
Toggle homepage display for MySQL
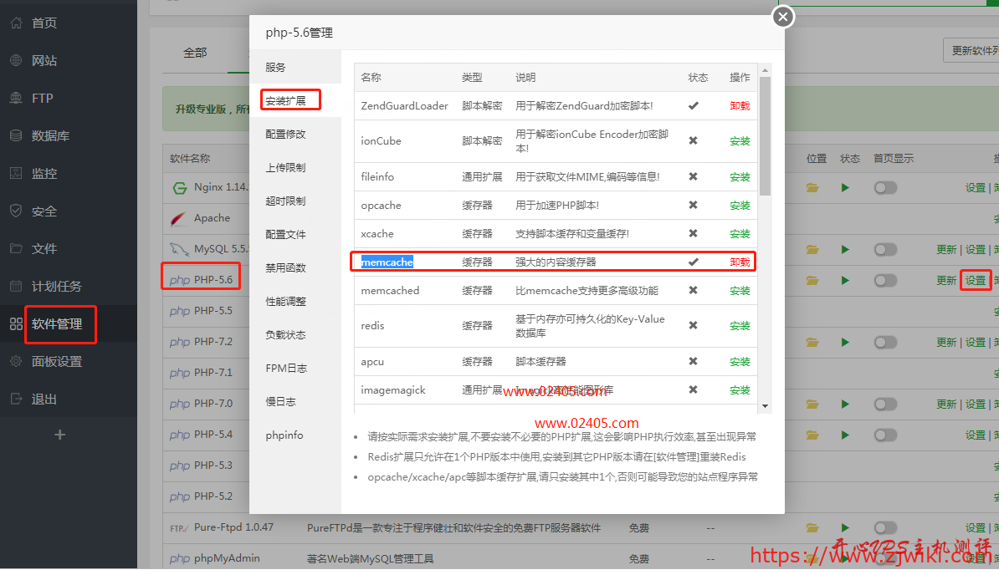[885, 249]
